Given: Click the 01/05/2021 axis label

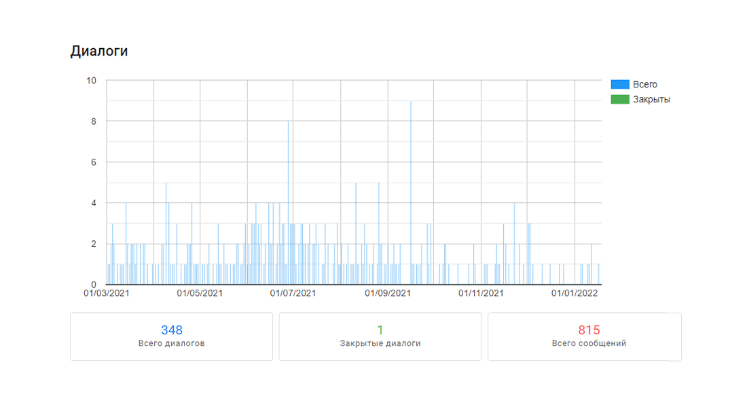Looking at the screenshot, I should point(200,293).
